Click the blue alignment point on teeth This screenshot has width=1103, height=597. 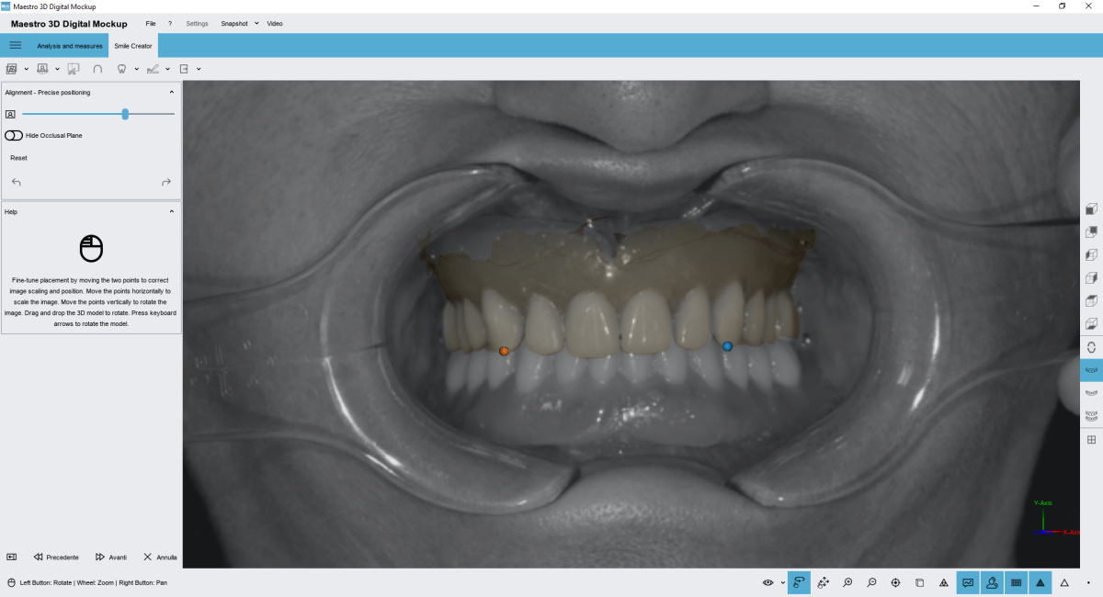point(727,346)
